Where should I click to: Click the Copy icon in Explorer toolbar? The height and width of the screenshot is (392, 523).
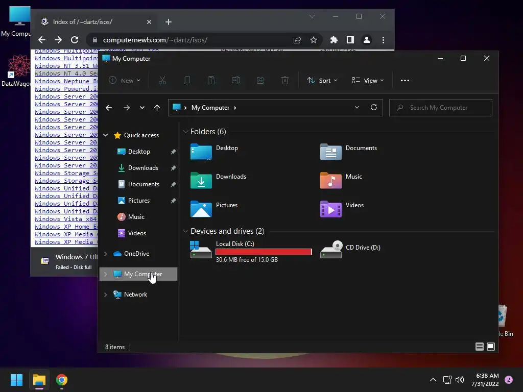pyautogui.click(x=187, y=80)
